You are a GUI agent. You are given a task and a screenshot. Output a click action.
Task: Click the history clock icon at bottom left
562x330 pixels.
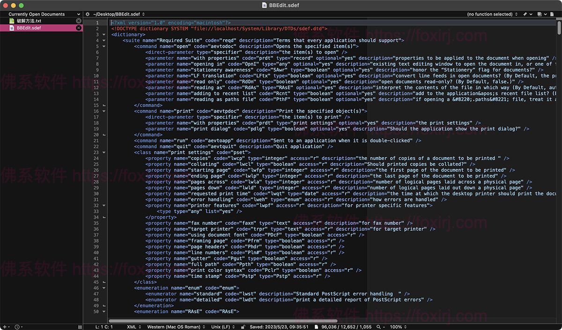point(17,327)
